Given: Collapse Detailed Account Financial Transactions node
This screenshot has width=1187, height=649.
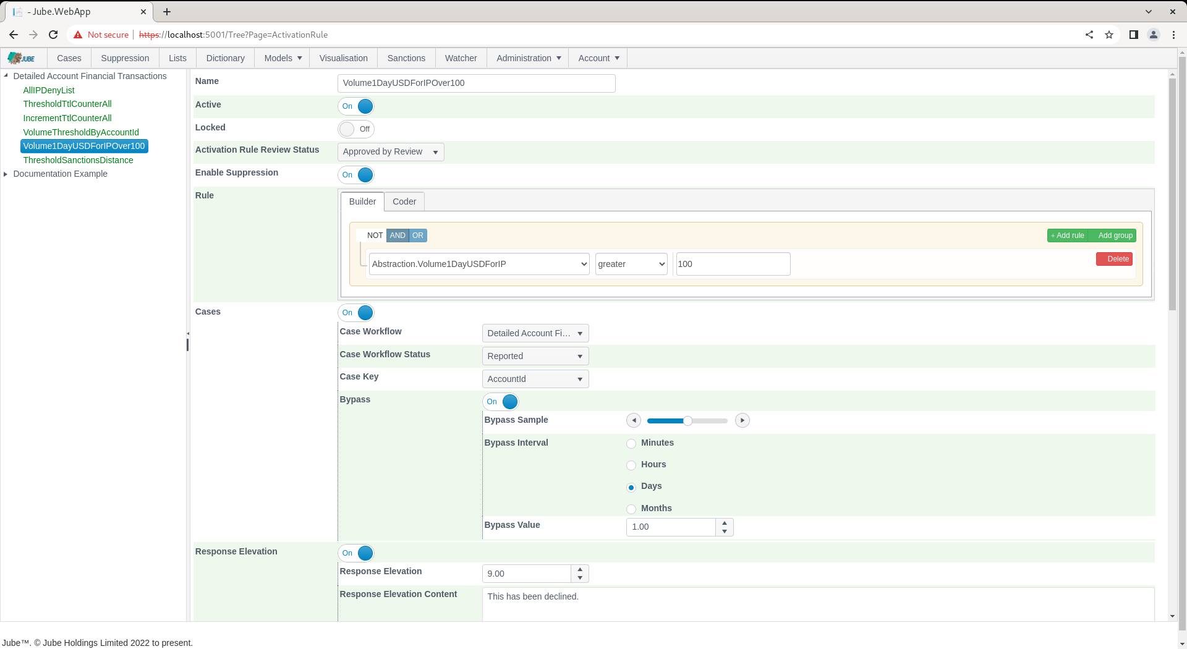Looking at the screenshot, I should 6,76.
